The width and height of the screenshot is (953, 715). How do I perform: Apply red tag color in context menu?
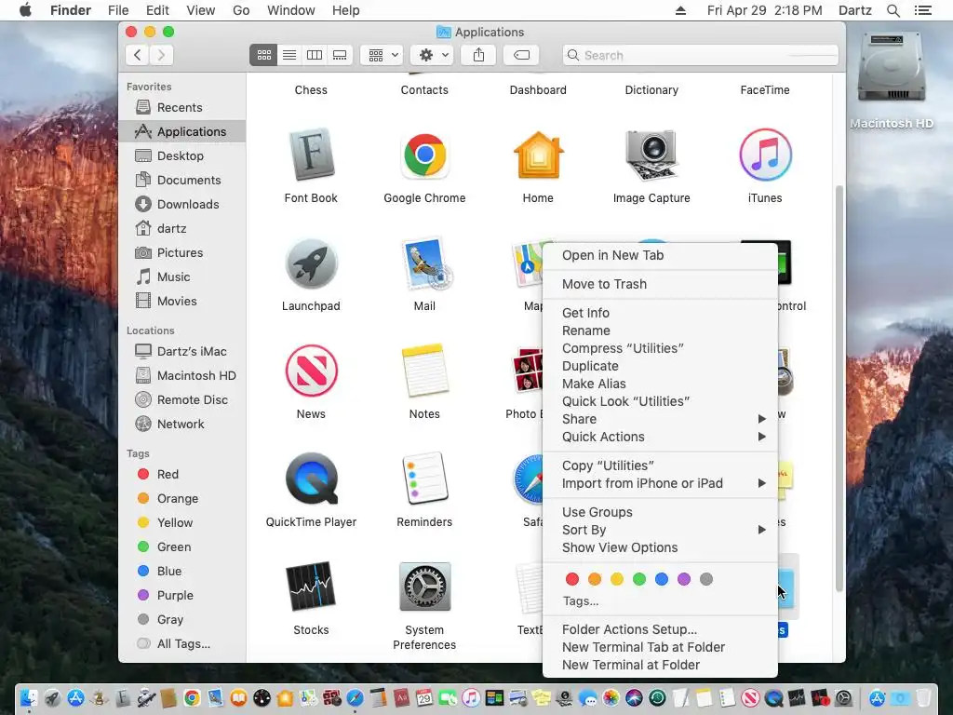[x=572, y=579]
